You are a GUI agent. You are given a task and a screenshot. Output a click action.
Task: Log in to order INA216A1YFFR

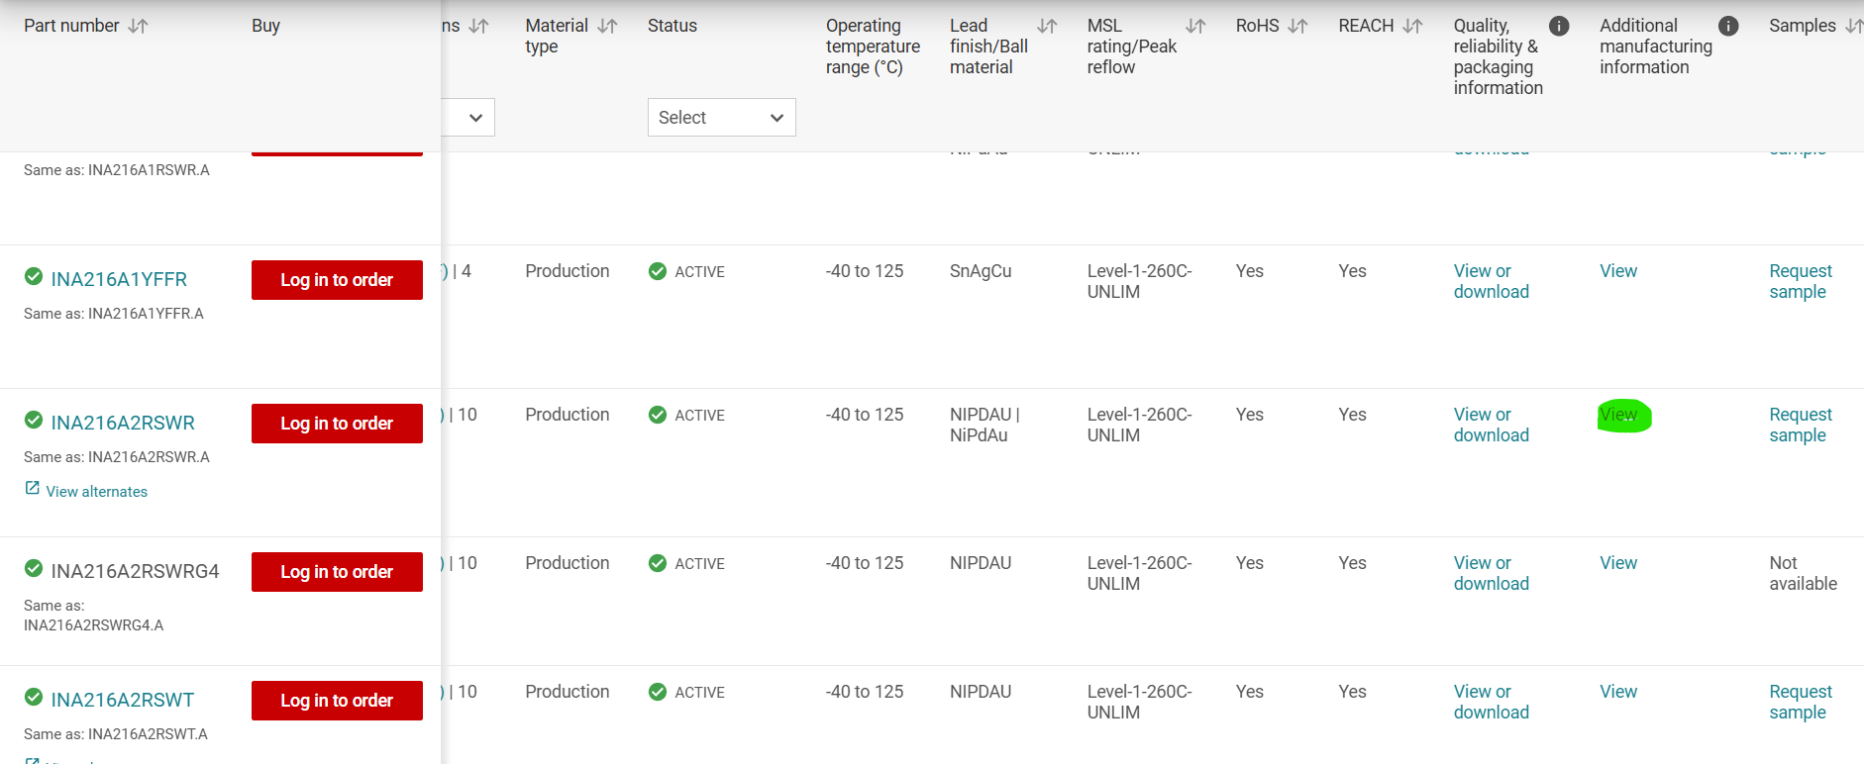pyautogui.click(x=337, y=280)
